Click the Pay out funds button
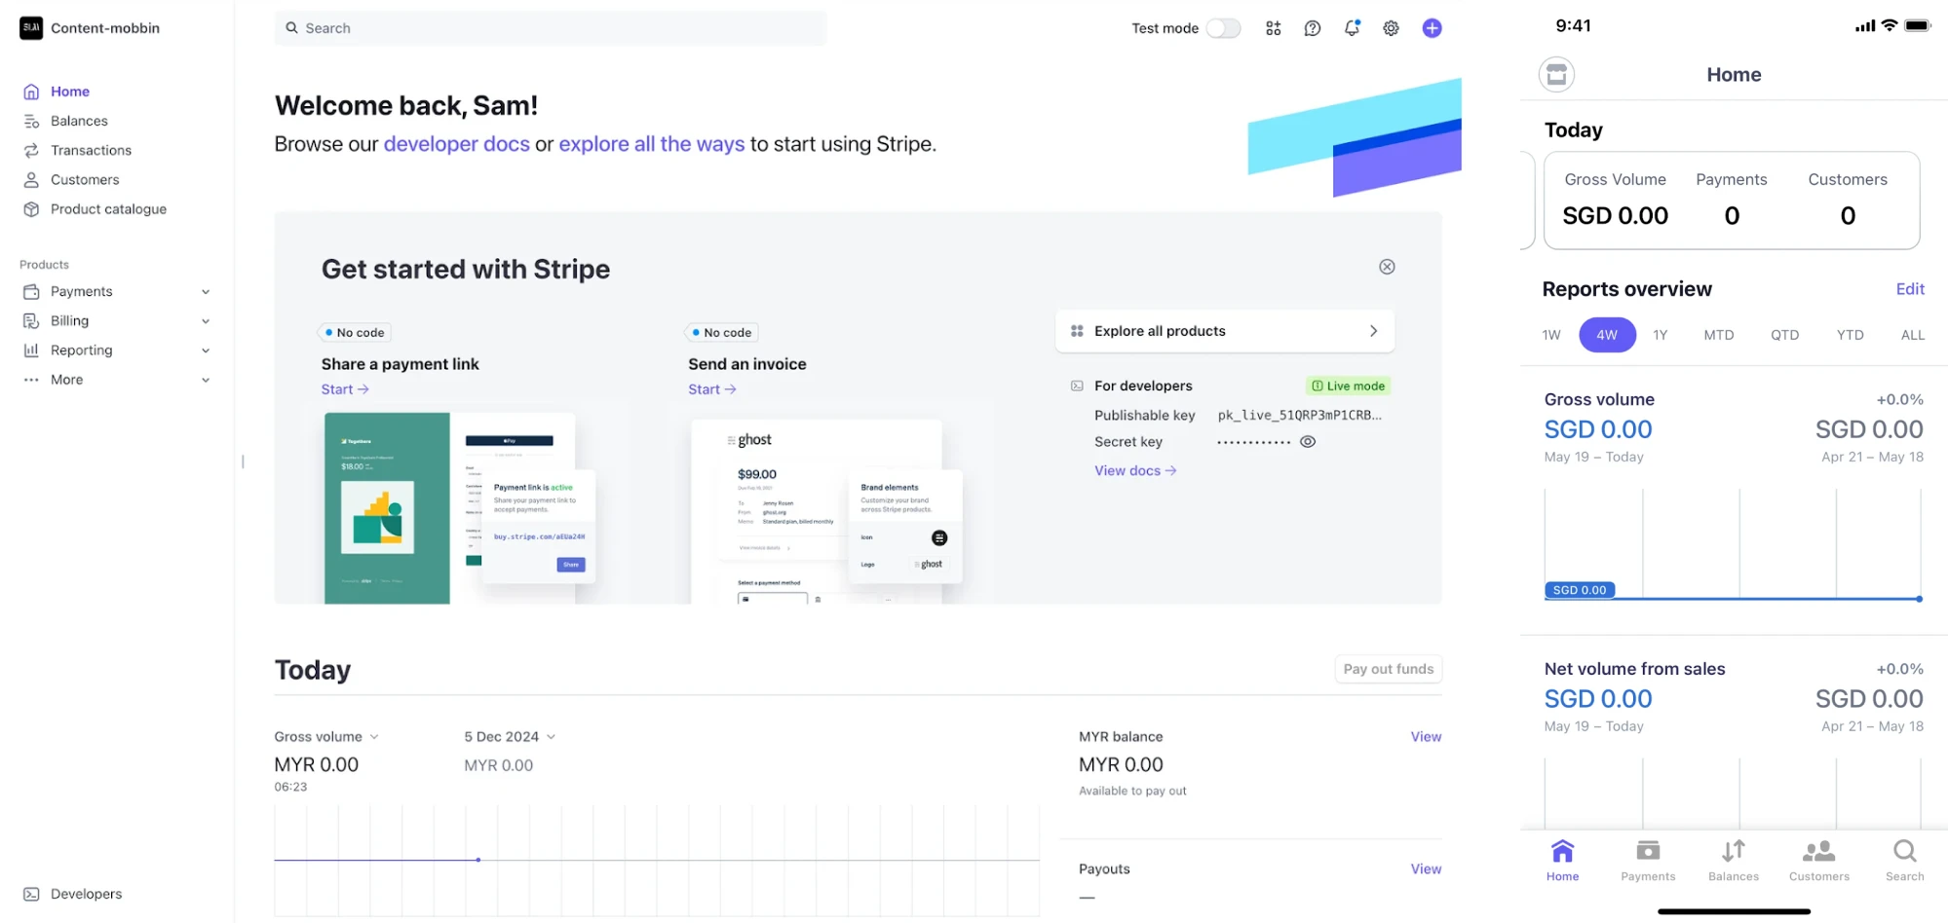 1388,669
